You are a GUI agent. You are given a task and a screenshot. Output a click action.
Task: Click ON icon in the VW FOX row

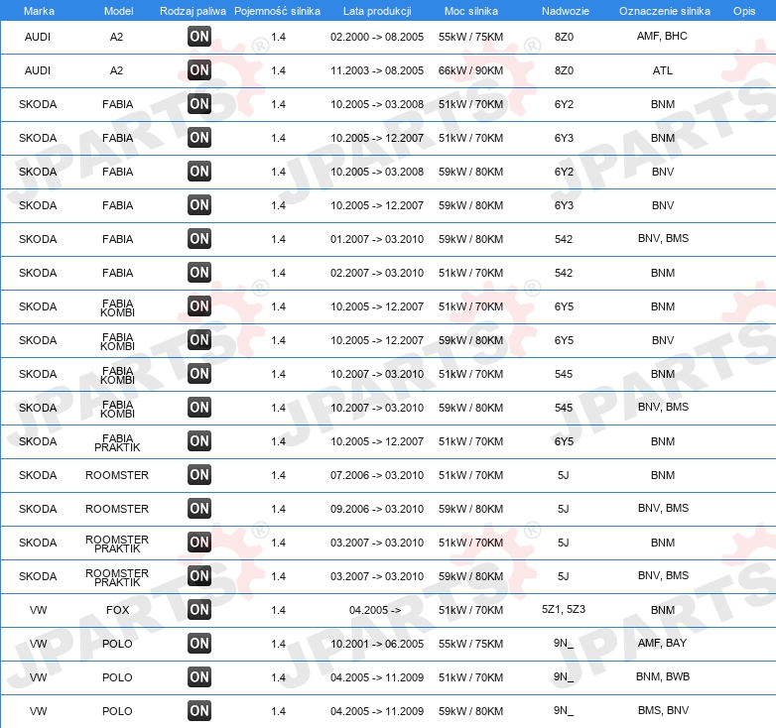tap(199, 609)
